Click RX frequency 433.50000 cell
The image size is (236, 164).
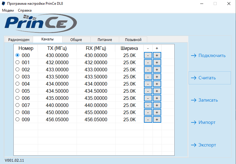click(96, 77)
